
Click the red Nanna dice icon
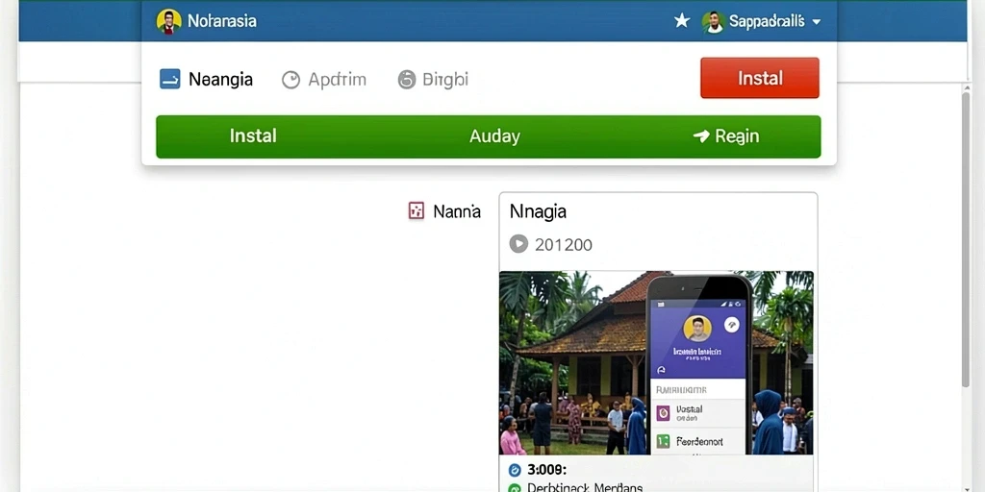tap(416, 210)
